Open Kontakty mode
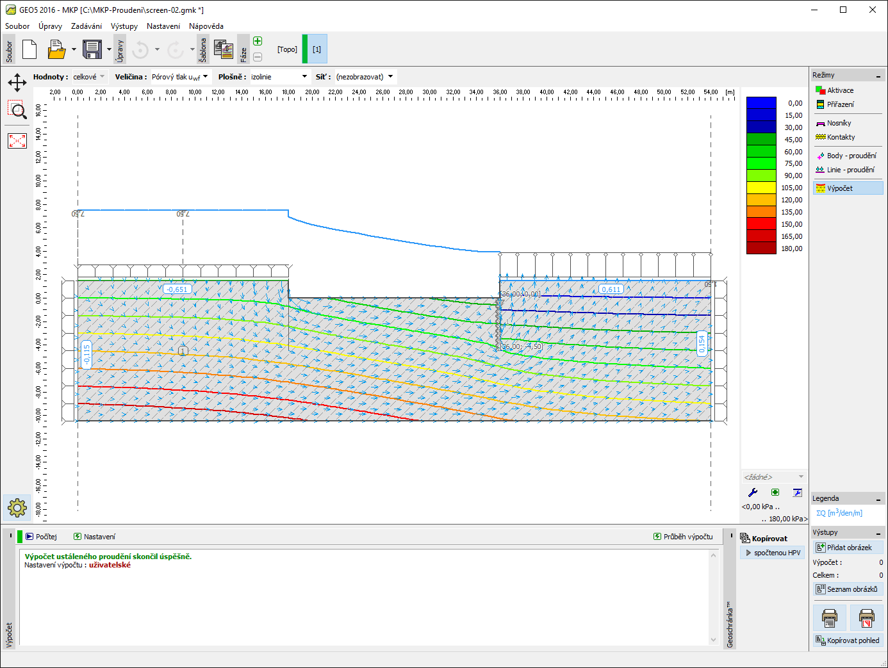The width and height of the screenshot is (888, 668). point(835,137)
